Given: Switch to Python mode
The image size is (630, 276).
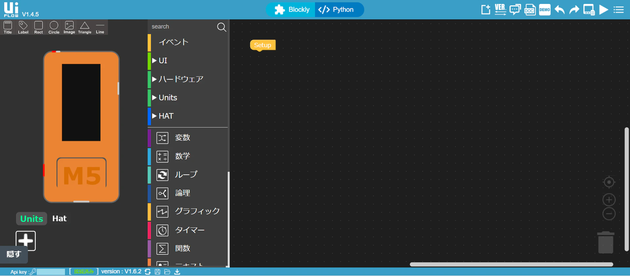Looking at the screenshot, I should tap(340, 10).
